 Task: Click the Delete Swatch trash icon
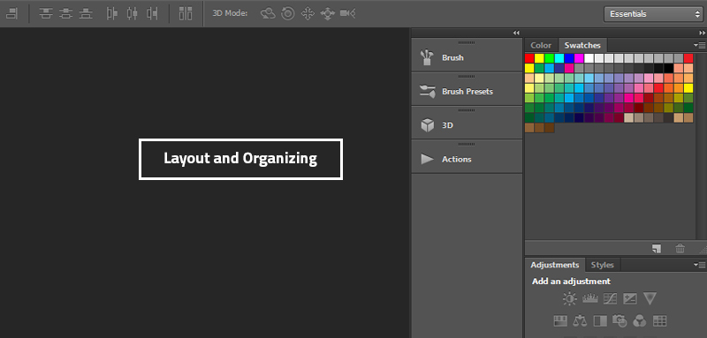coord(680,248)
